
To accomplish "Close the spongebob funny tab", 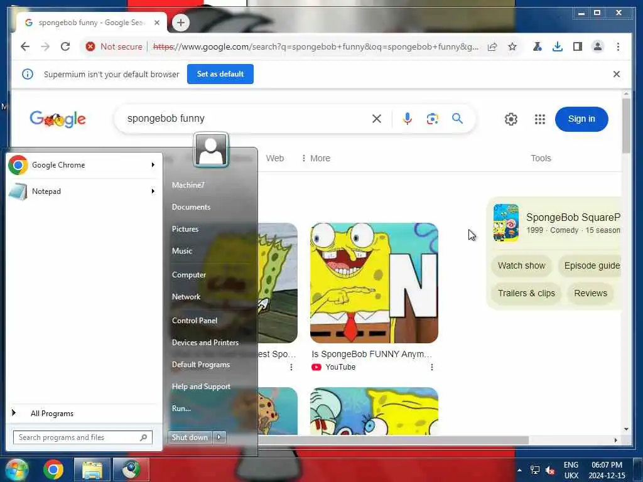I will pyautogui.click(x=156, y=23).
